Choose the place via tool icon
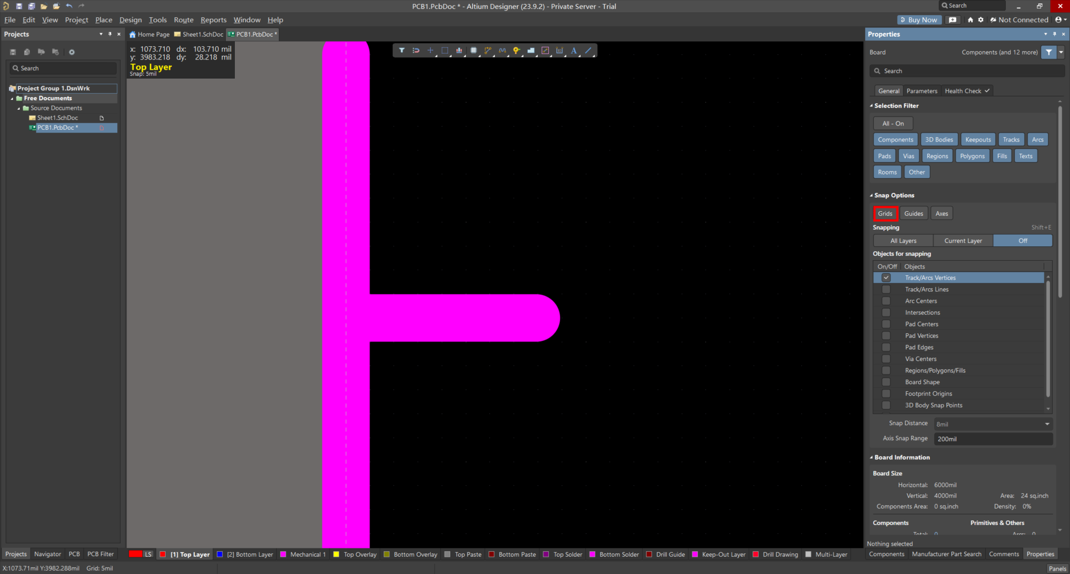The height and width of the screenshot is (574, 1070). [x=517, y=51]
